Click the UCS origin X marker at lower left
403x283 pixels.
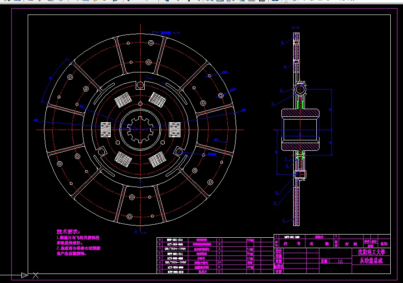[35, 275]
